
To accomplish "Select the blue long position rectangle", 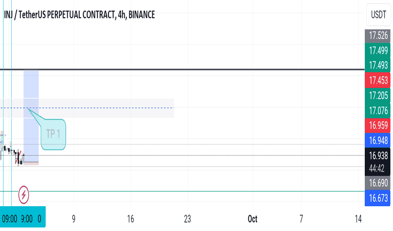I will coord(31,116).
